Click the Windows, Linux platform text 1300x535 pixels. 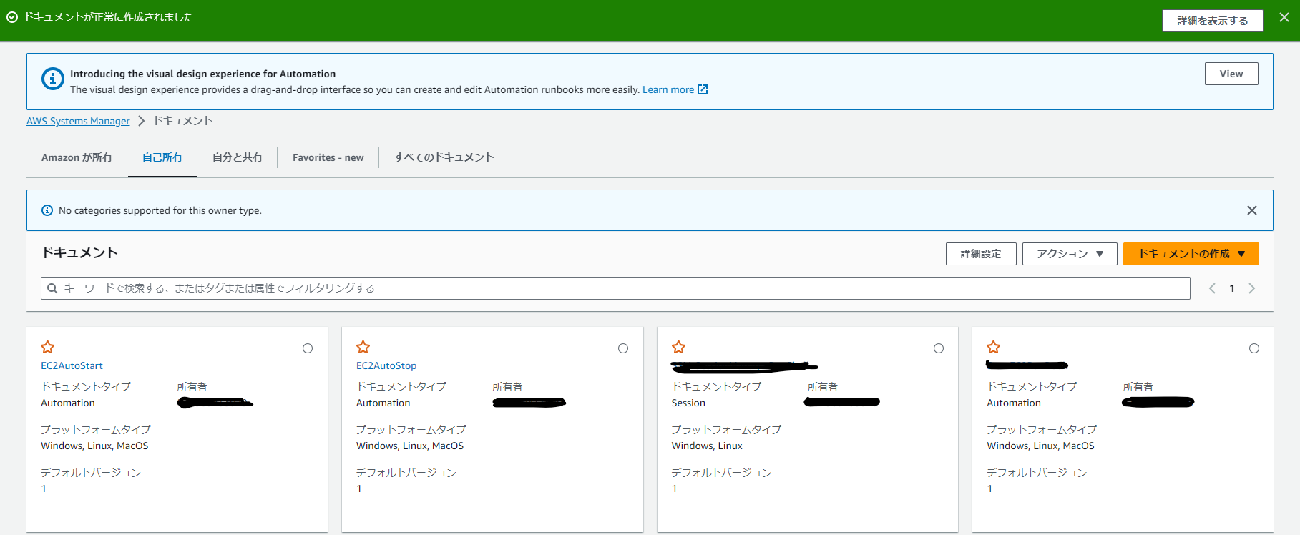click(x=707, y=446)
